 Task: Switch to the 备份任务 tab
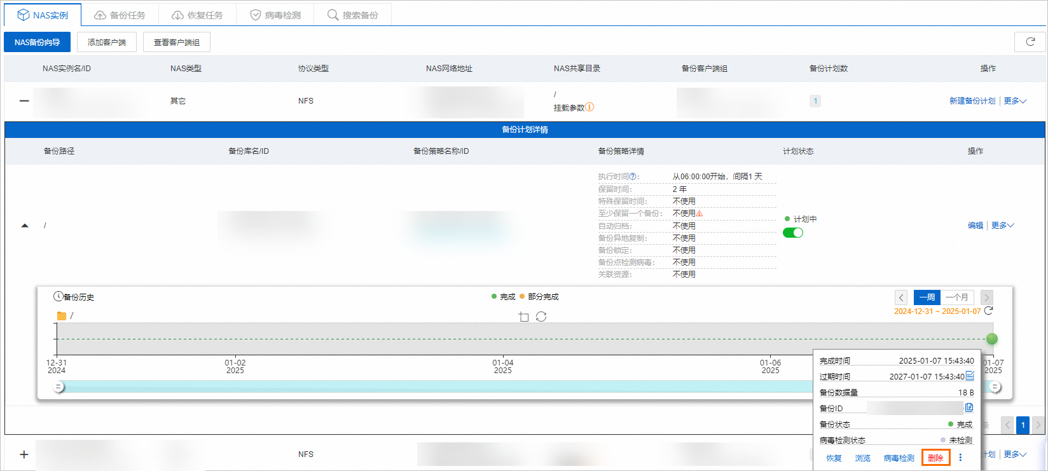[120, 15]
